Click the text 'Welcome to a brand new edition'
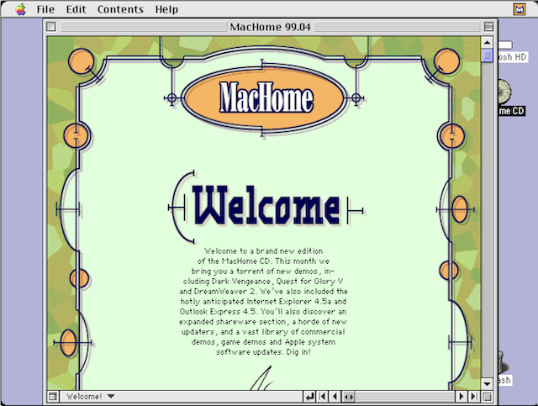 tap(263, 250)
